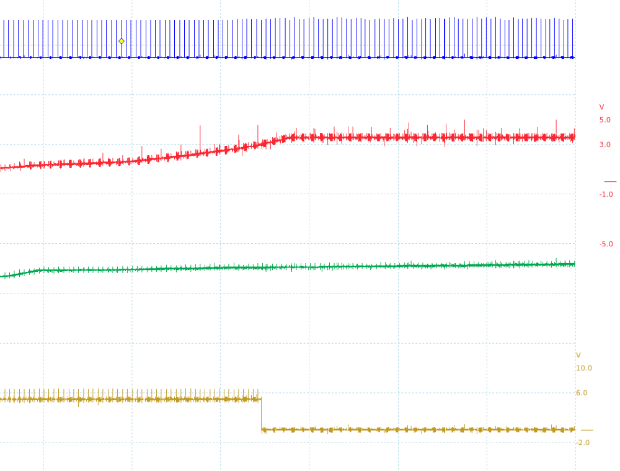Click the green trace's initial rising ramp
The height and width of the screenshot is (471, 620).
[22, 273]
